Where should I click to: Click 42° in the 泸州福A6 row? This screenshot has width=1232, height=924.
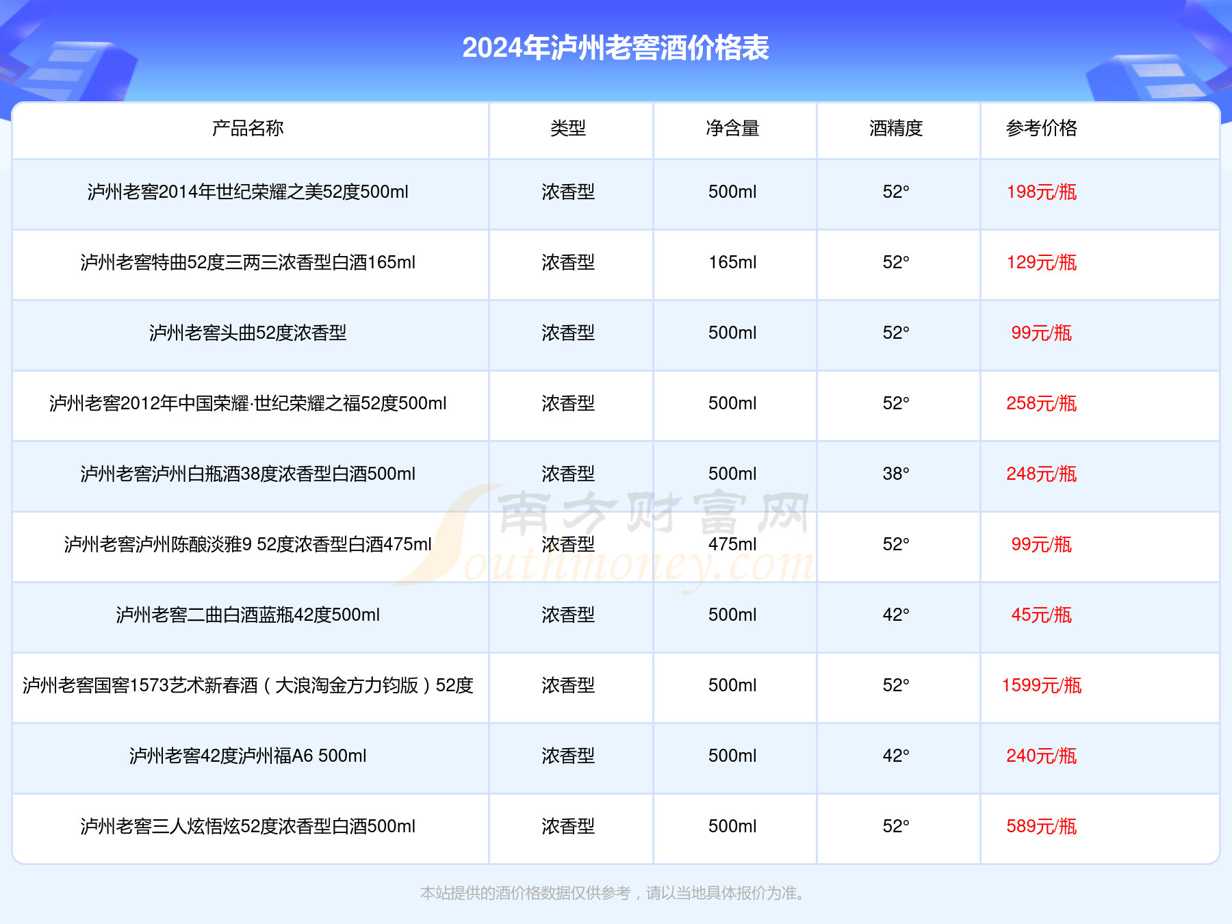[x=896, y=756]
